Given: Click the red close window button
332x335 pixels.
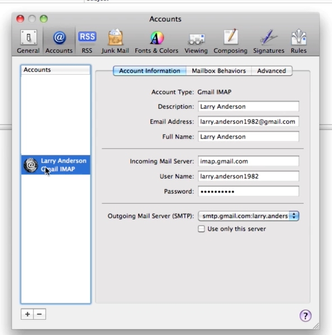Looking at the screenshot, I should click(x=20, y=19).
